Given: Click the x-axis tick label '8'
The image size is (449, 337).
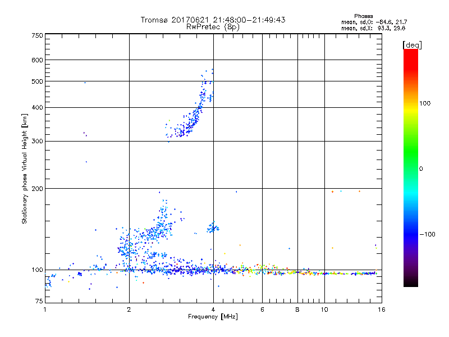Looking at the screenshot, I should pyautogui.click(x=297, y=309).
